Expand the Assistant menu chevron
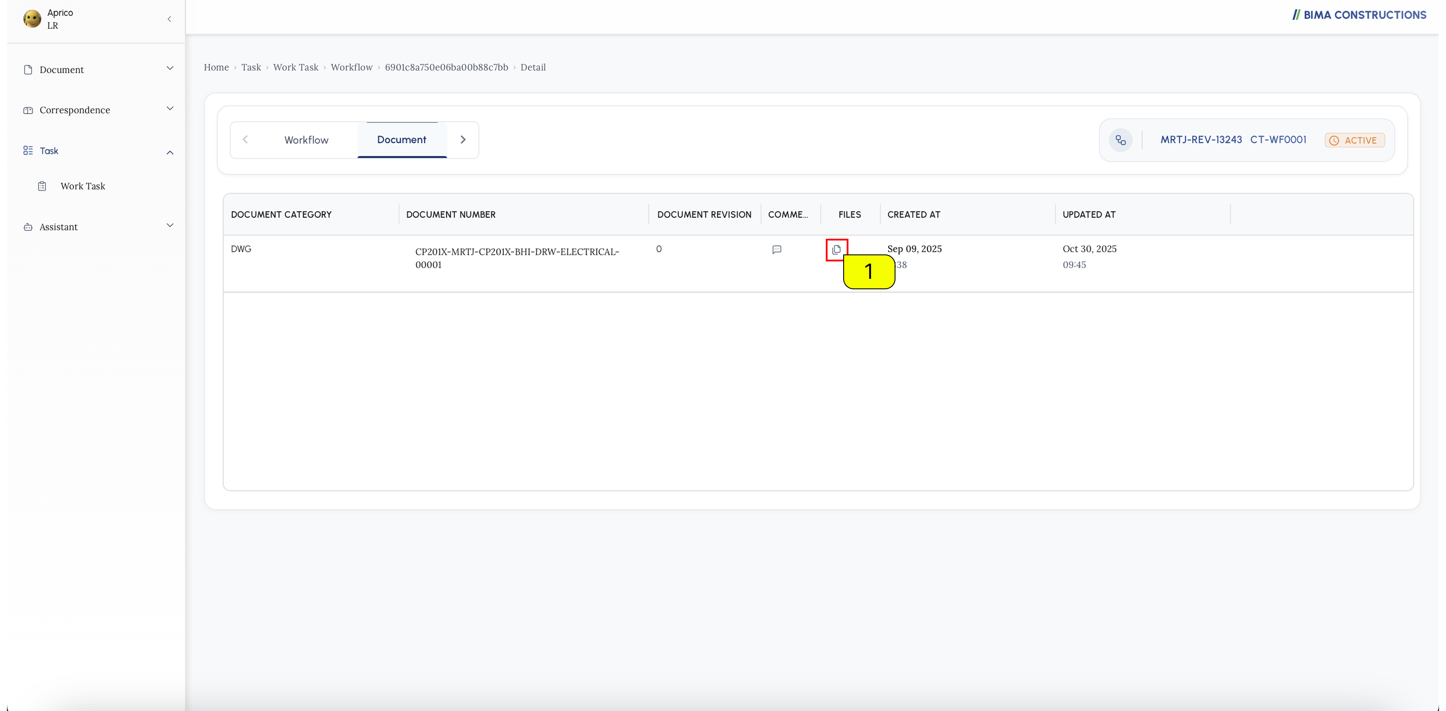 coord(169,226)
